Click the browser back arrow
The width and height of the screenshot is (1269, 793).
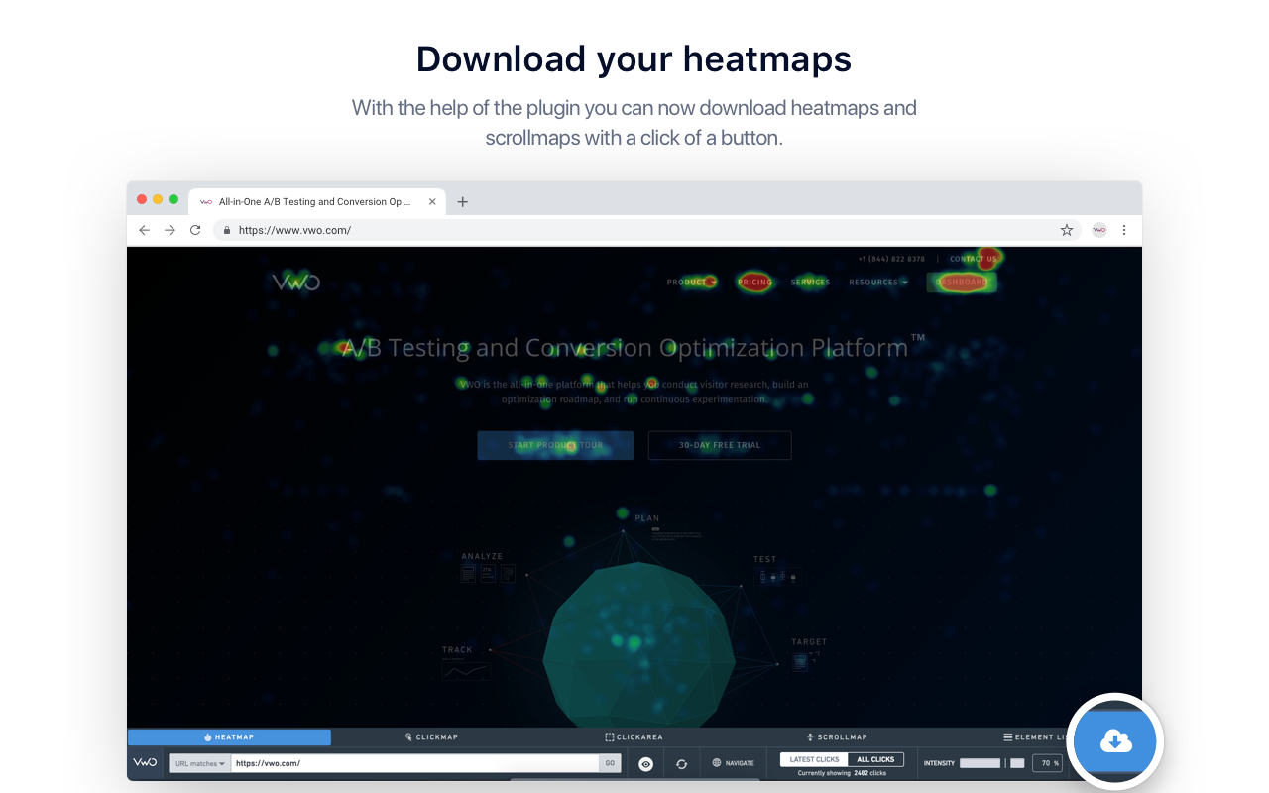(144, 230)
